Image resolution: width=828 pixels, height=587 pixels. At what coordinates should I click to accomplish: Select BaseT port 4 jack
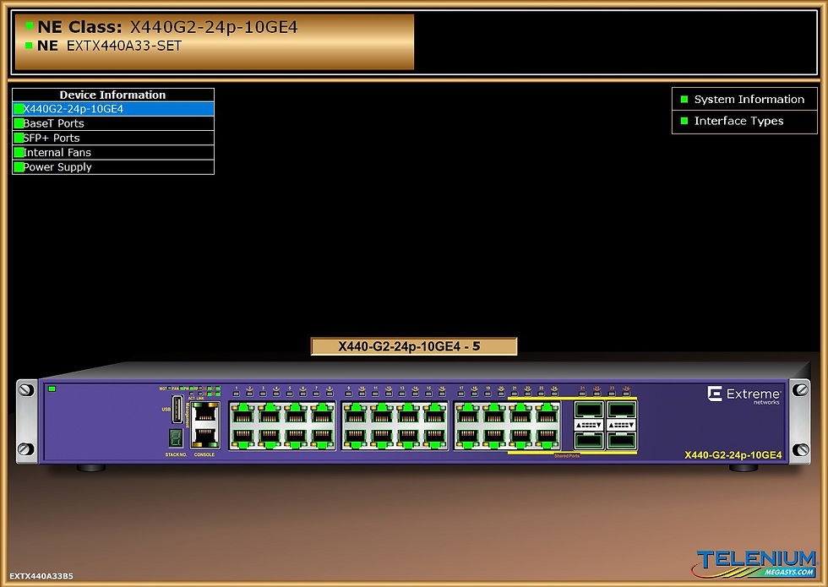269,438
